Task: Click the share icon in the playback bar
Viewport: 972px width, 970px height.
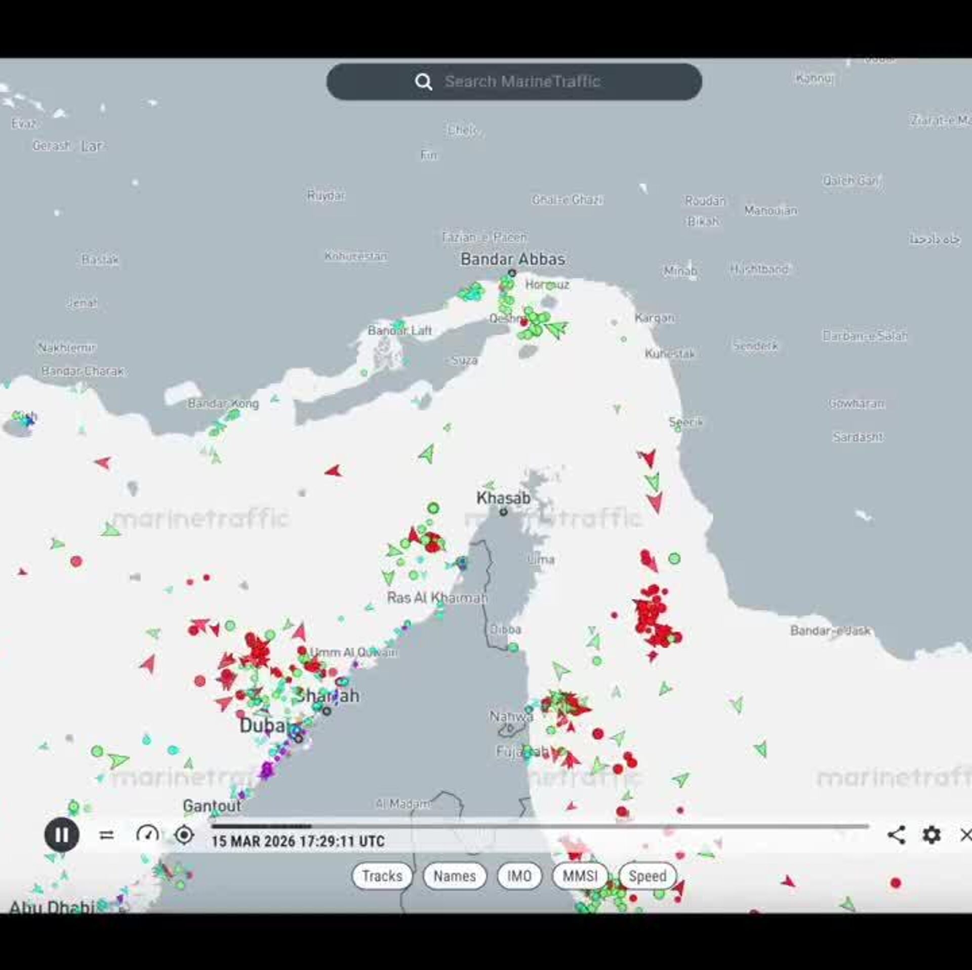Action: 896,834
